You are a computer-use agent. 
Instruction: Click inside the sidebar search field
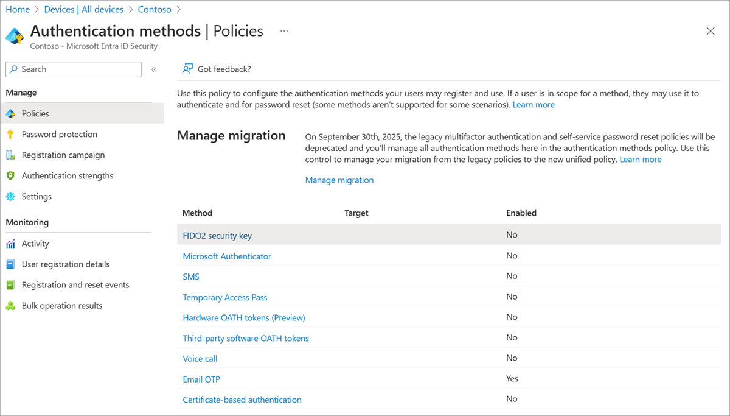(73, 69)
